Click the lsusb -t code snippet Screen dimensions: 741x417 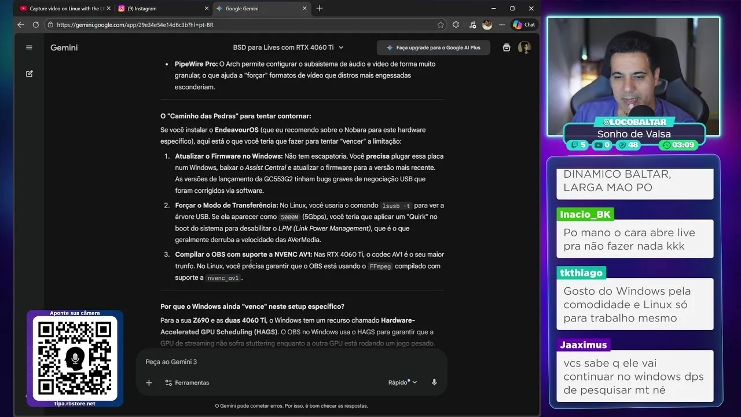pos(397,206)
